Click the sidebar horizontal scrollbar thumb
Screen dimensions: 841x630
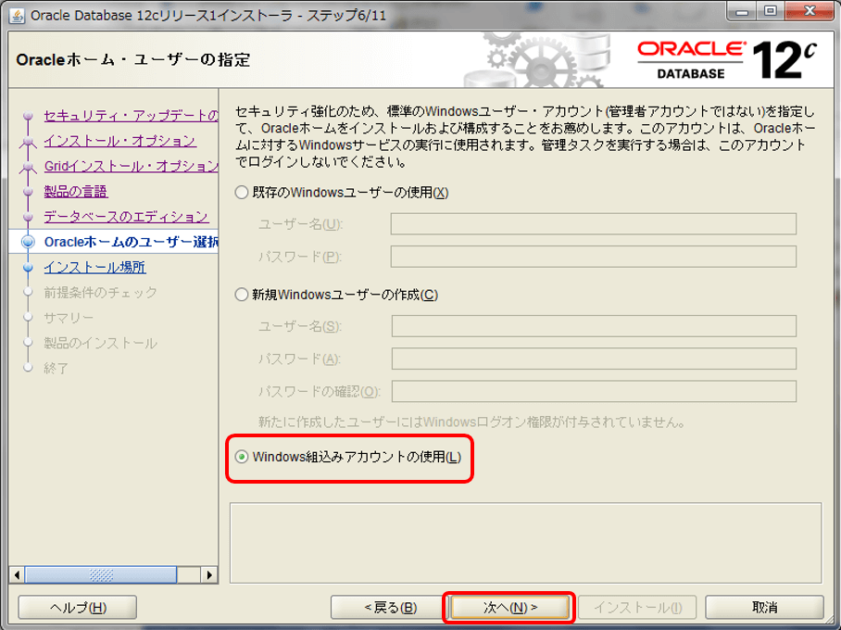101,574
